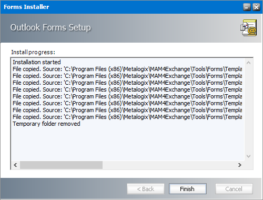Select the "Temporary folder removed" log line

point(46,124)
